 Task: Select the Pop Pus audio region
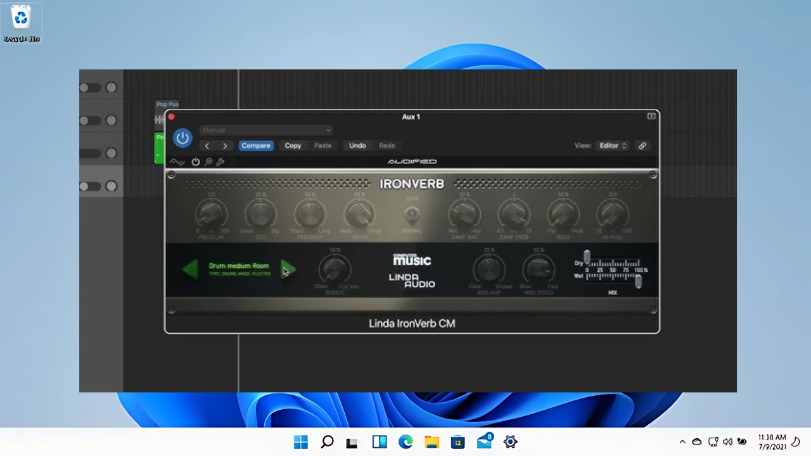(x=167, y=104)
